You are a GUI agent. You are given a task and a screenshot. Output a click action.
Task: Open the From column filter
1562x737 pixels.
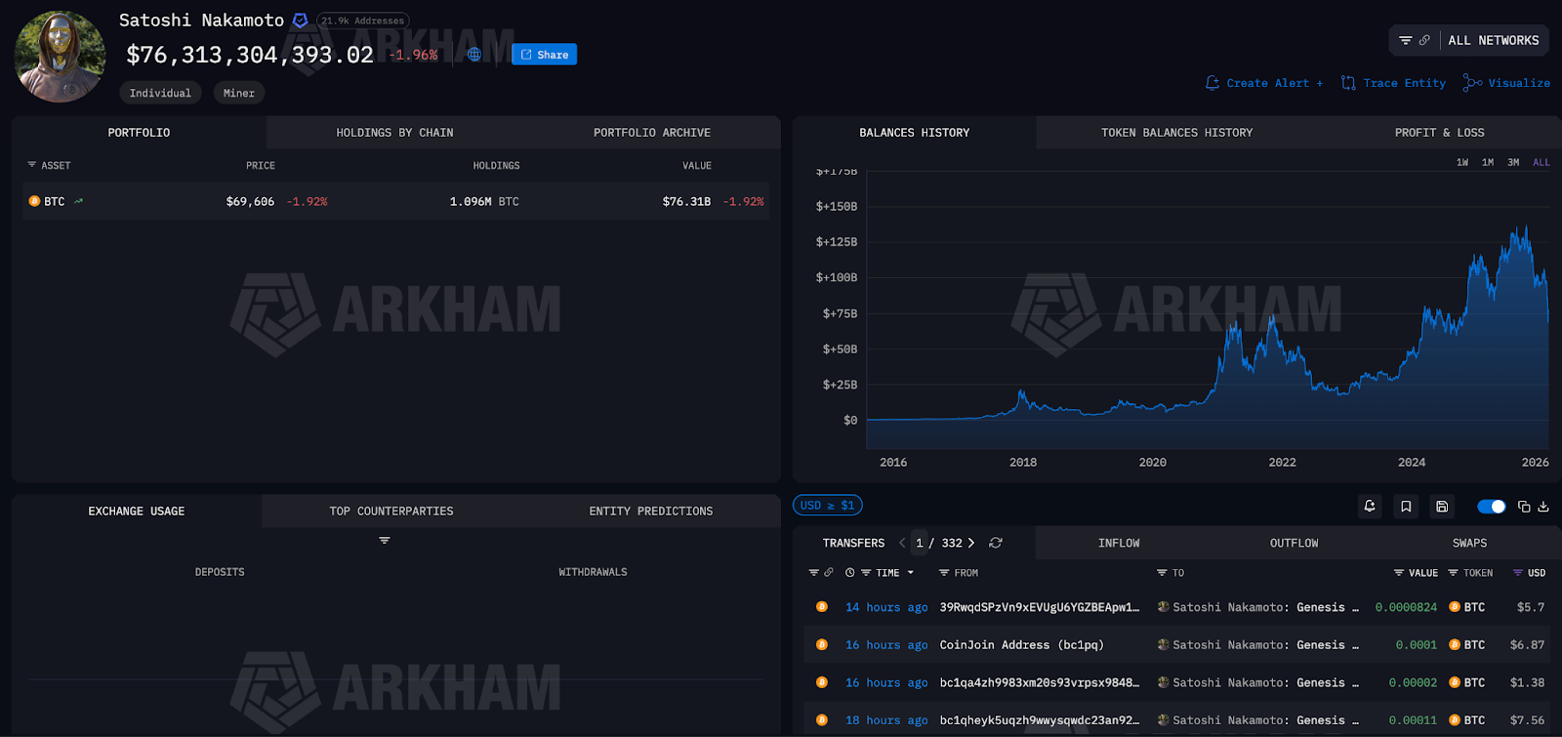pyautogui.click(x=944, y=573)
